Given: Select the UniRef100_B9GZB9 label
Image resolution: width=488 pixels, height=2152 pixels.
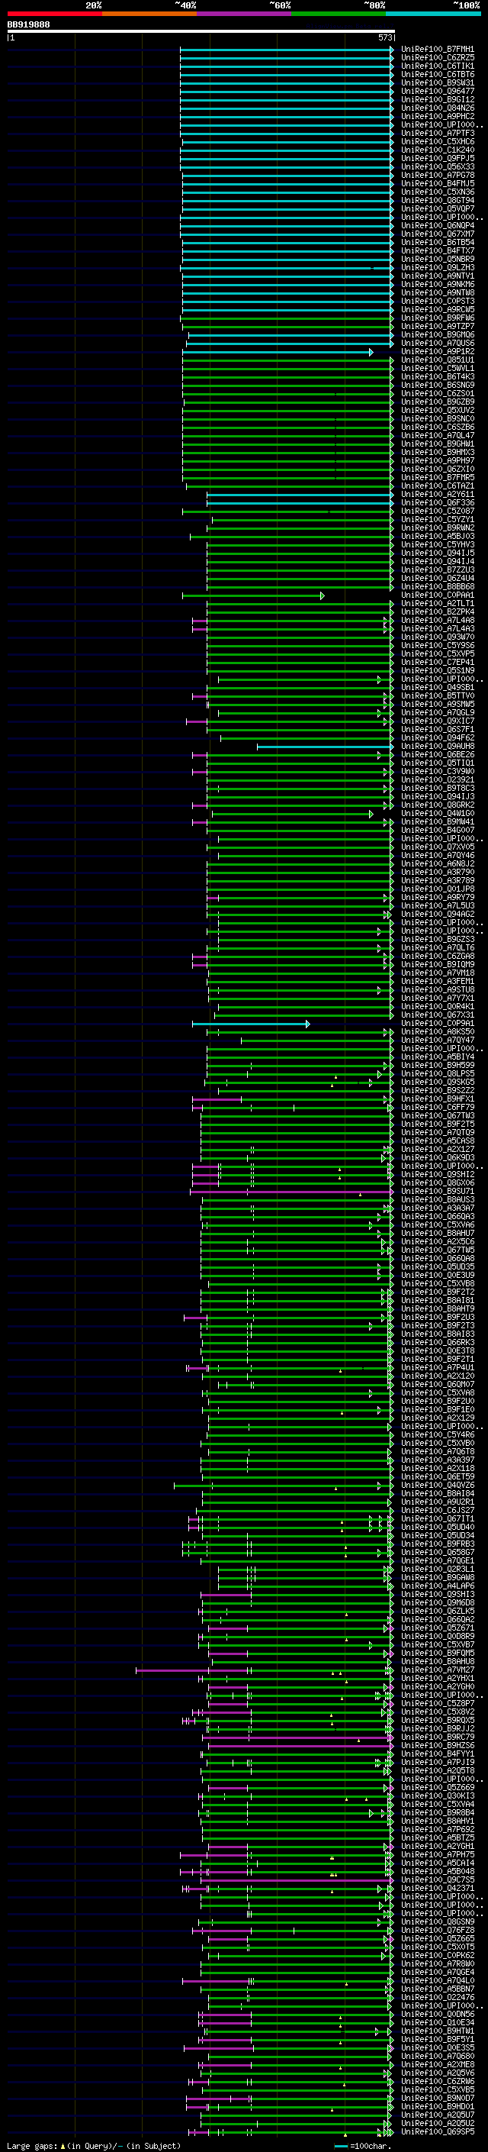Looking at the screenshot, I should coord(437,402).
